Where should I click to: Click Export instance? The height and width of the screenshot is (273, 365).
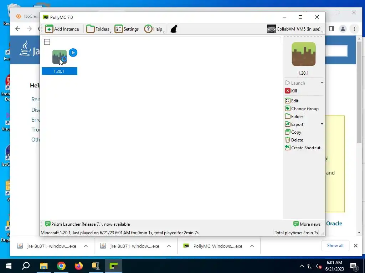click(294, 124)
